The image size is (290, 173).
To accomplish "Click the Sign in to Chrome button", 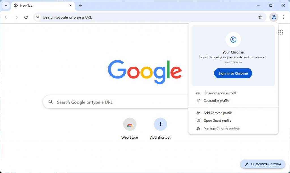I will click(x=233, y=73).
